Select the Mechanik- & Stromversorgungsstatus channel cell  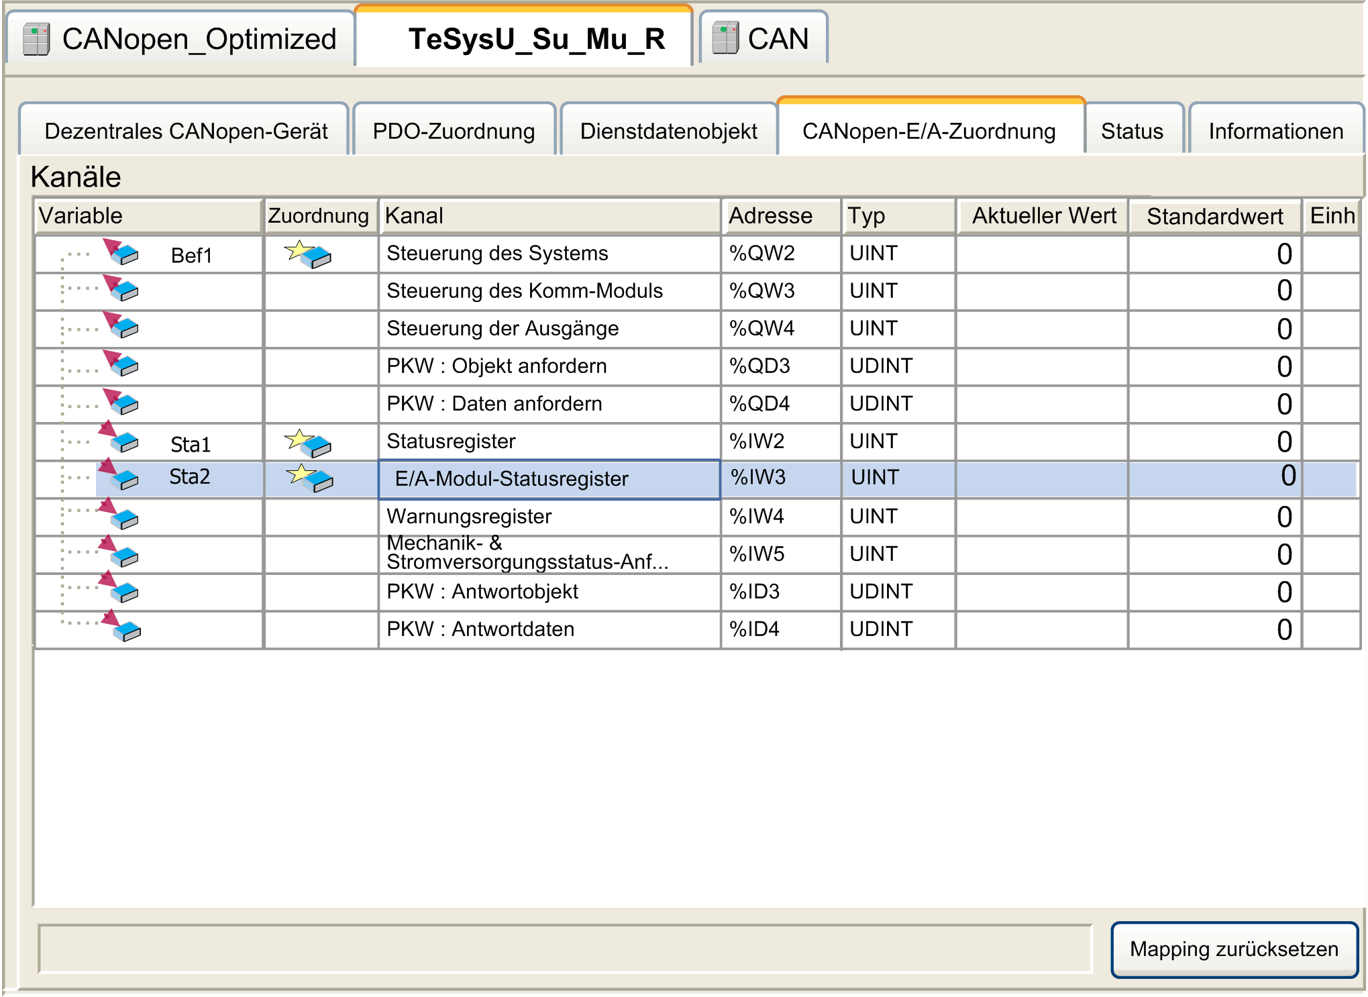(x=549, y=554)
